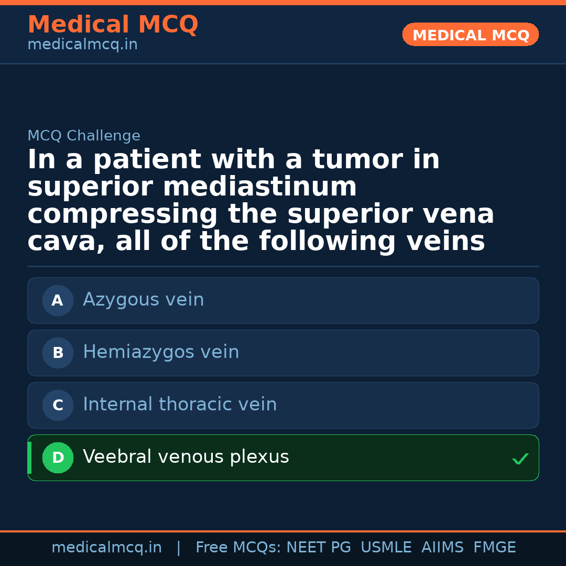Click the letter B circle badge
Image resolution: width=566 pixels, height=566 pixels.
(x=58, y=353)
